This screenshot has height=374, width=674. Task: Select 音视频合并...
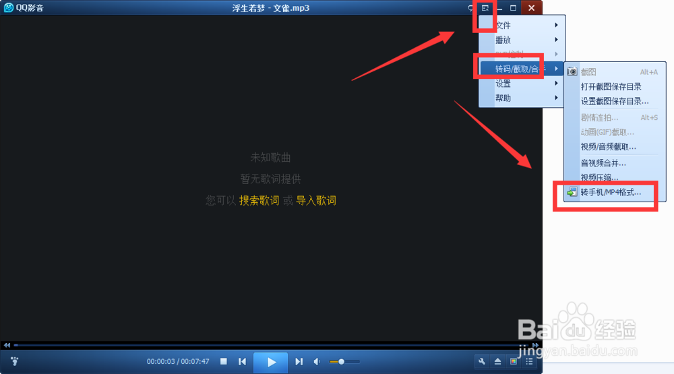[x=615, y=163]
